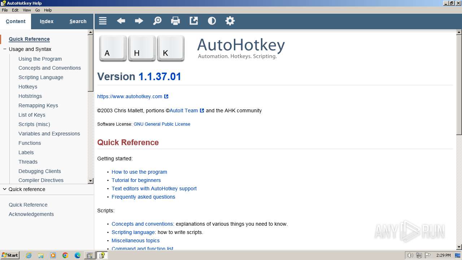
Task: Toggle the dark/light theme contrast icon
Action: 212,21
